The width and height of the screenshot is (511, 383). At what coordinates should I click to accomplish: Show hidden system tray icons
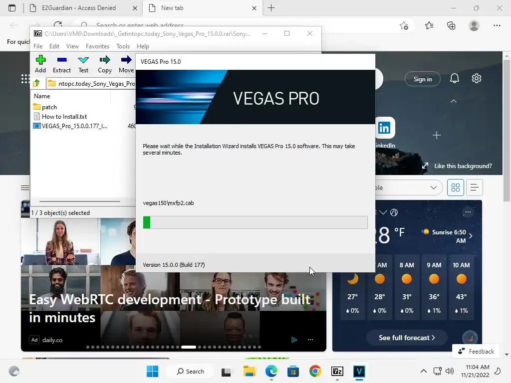[423, 371]
